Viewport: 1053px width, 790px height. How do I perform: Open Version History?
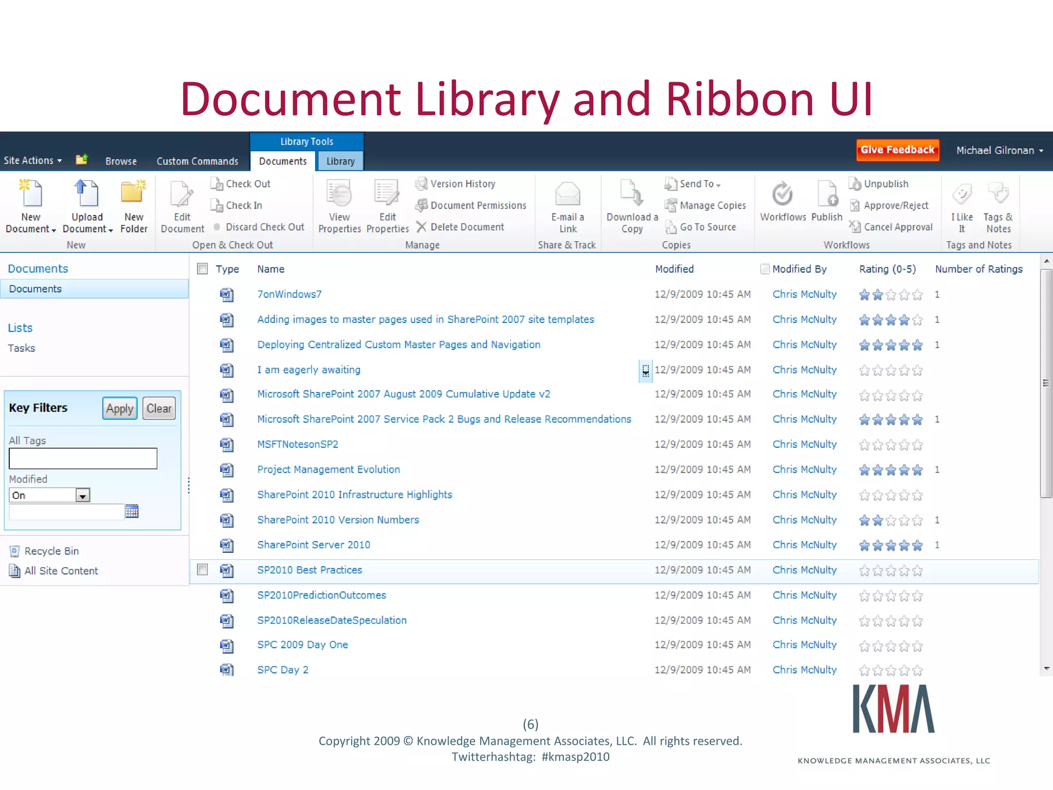[456, 184]
